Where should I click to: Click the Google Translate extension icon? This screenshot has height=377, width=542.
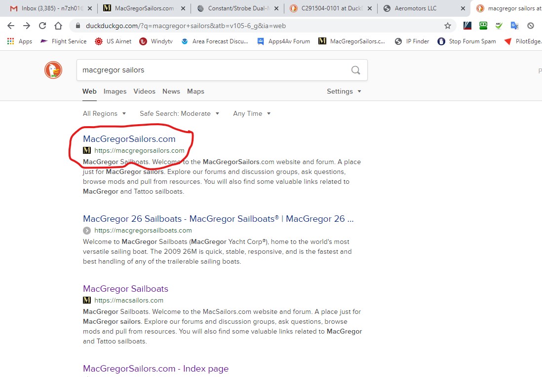(x=515, y=26)
